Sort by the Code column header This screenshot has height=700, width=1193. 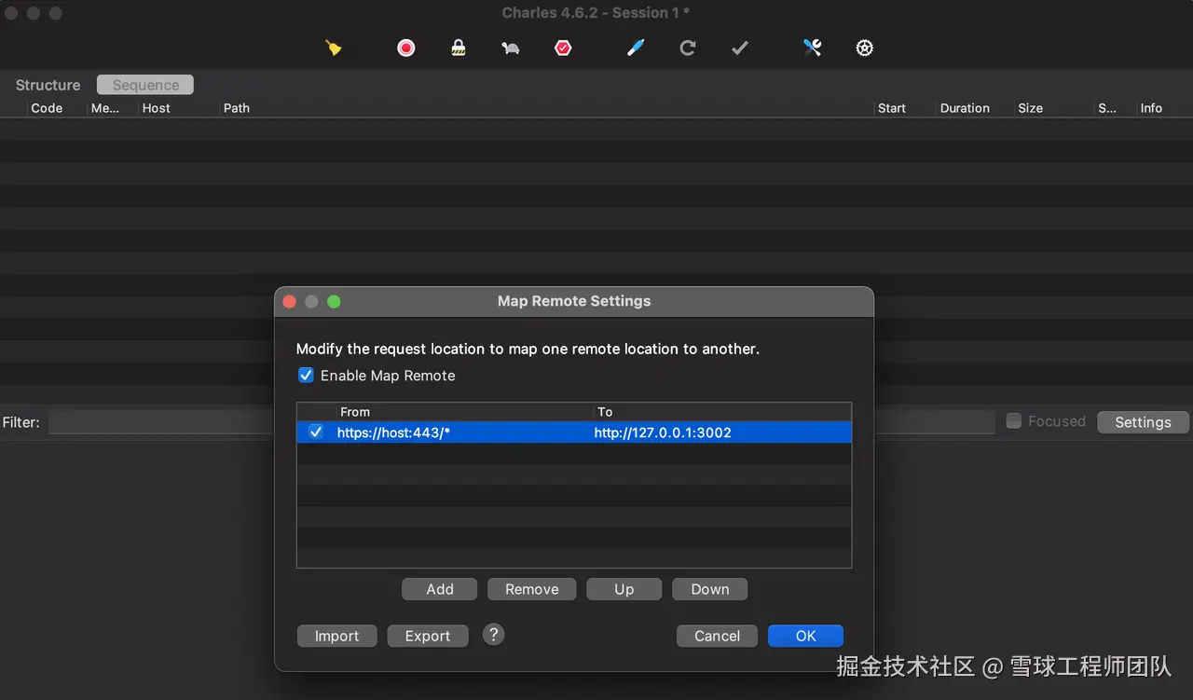click(x=47, y=108)
